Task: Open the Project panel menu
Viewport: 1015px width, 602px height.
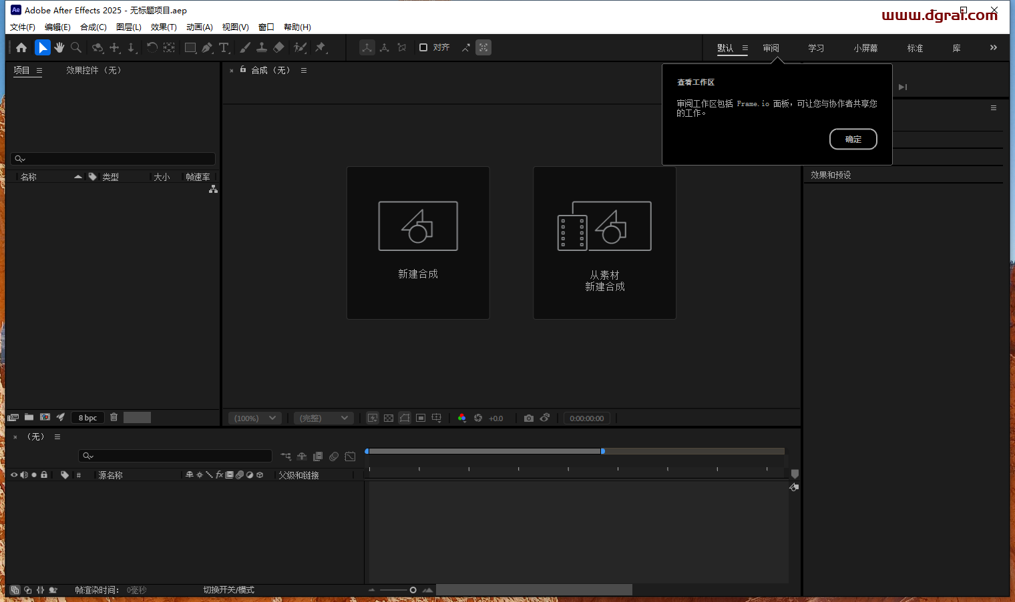Action: [39, 70]
